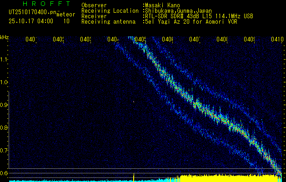Click the 0.7 kHz axis label

click(4, 151)
